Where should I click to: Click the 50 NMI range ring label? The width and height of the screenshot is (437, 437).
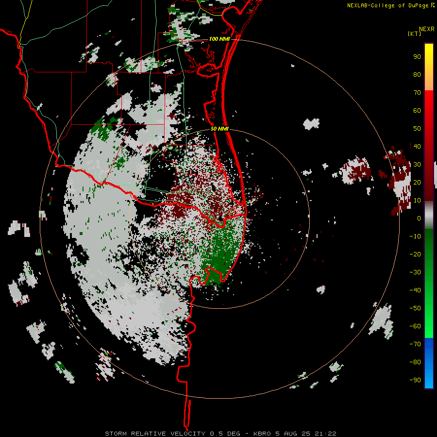(x=219, y=129)
